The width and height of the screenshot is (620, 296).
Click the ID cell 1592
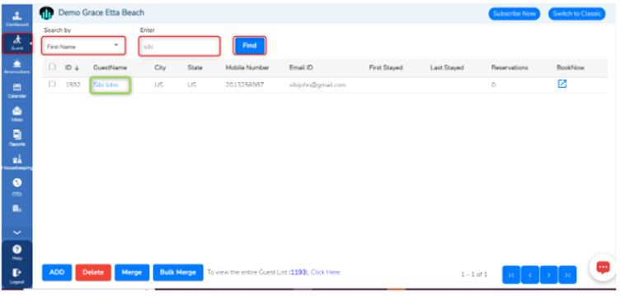point(73,85)
